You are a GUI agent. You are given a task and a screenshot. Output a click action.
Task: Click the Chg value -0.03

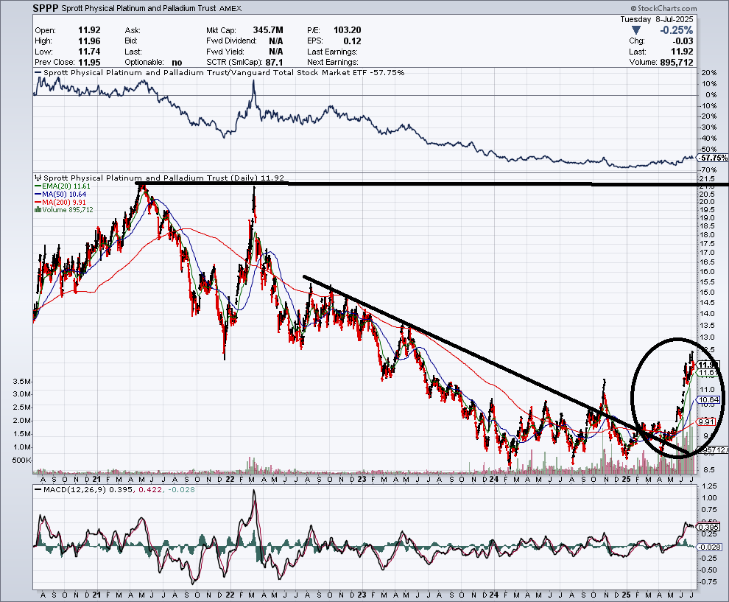(682, 41)
